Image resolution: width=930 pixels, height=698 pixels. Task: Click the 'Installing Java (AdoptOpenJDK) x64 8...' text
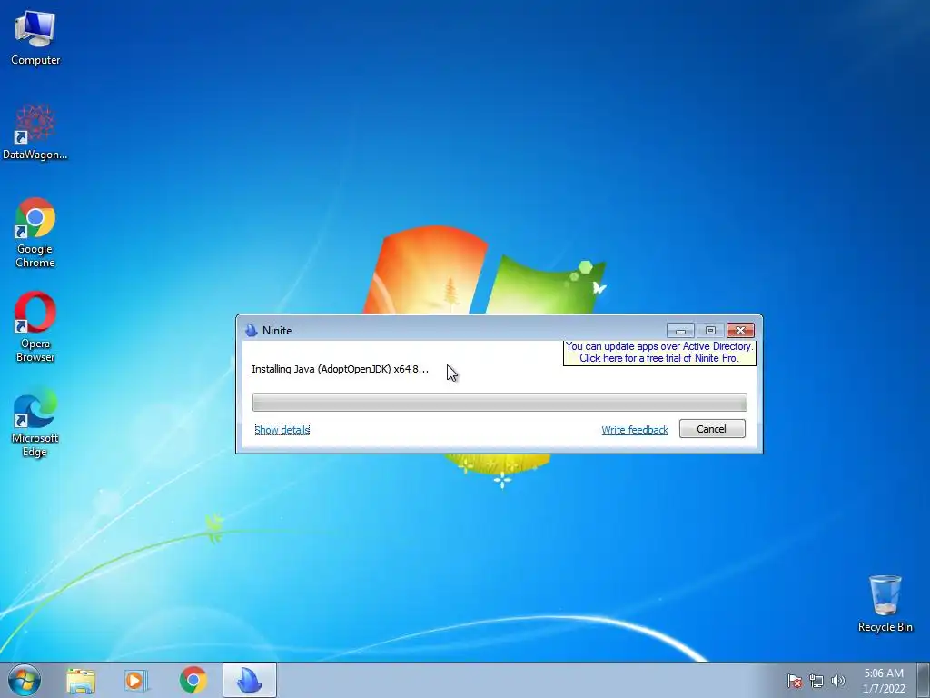340,369
